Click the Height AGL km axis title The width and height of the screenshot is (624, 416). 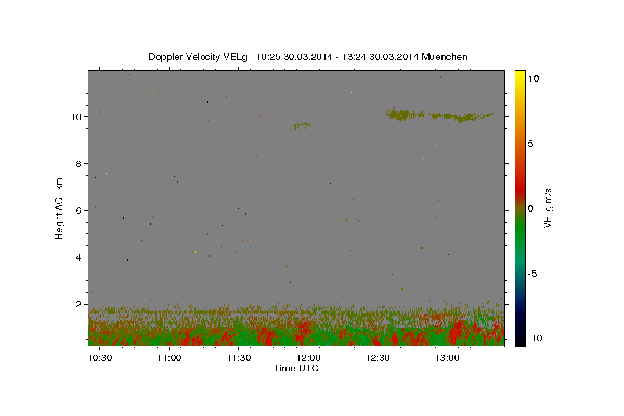[60, 208]
